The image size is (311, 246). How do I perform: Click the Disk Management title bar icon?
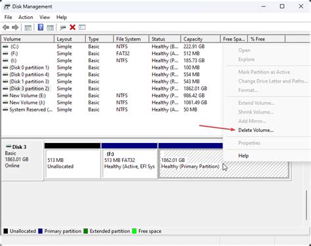[7, 7]
